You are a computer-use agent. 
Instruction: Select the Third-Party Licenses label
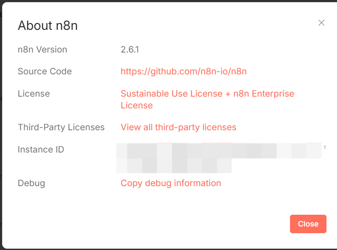(x=61, y=127)
